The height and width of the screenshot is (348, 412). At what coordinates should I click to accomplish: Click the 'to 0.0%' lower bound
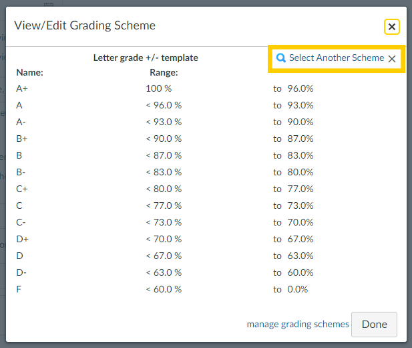click(x=290, y=289)
